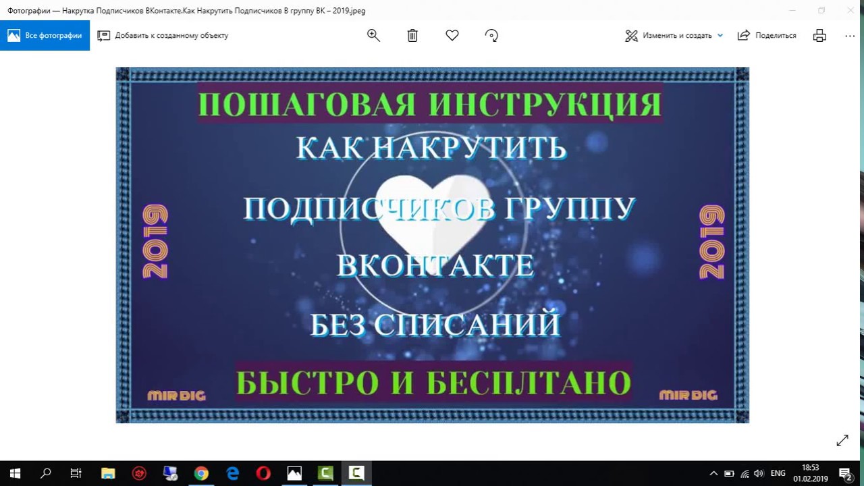Open the active Camtasia recorder taskbar icon
864x486 pixels.
[x=356, y=473]
